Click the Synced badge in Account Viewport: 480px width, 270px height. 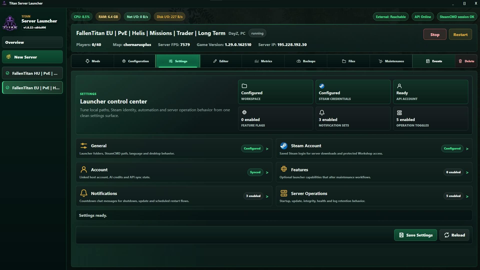pos(255,172)
